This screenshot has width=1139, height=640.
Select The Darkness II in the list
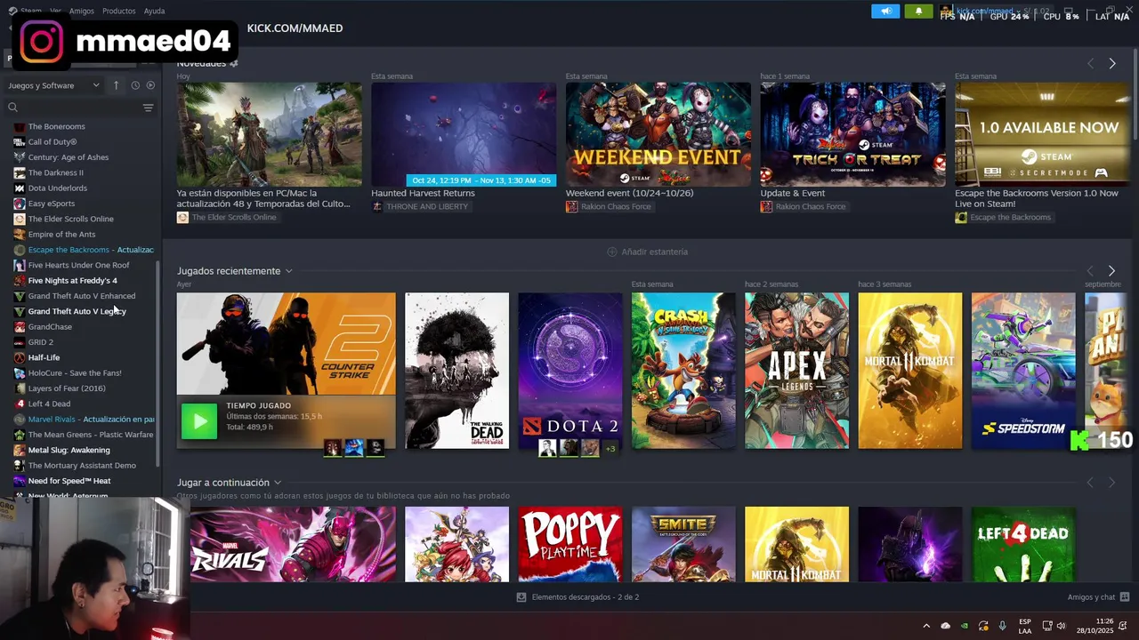point(55,172)
